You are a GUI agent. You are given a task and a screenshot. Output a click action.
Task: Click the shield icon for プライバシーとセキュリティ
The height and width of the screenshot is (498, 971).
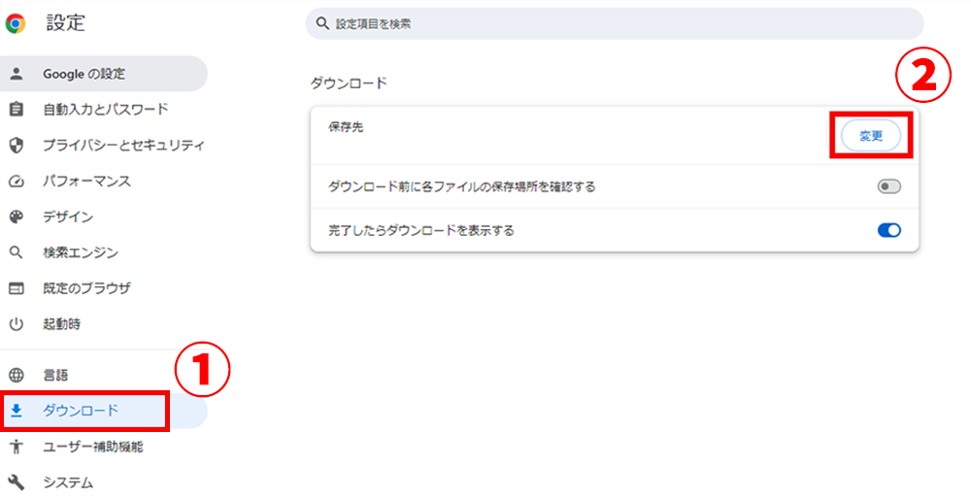coord(17,145)
